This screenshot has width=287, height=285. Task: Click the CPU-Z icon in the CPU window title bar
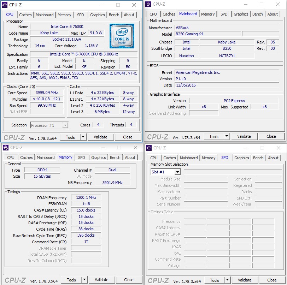5,5
